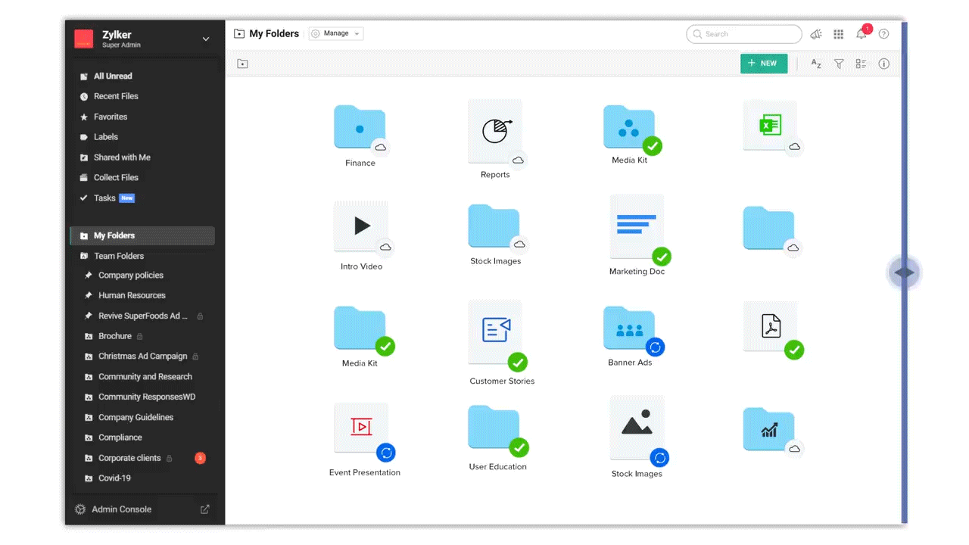This screenshot has height=545, width=969.
Task: Show details via the info icon
Action: (883, 64)
